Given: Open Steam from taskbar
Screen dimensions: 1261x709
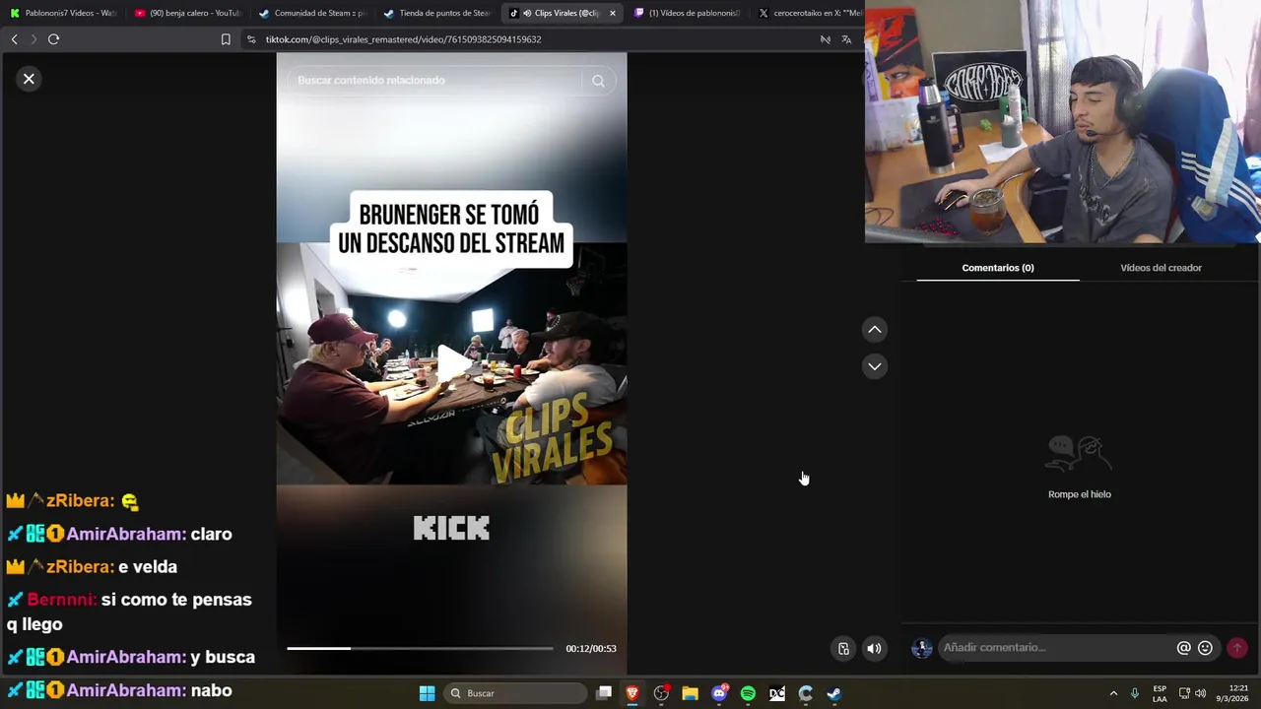Looking at the screenshot, I should pos(834,693).
